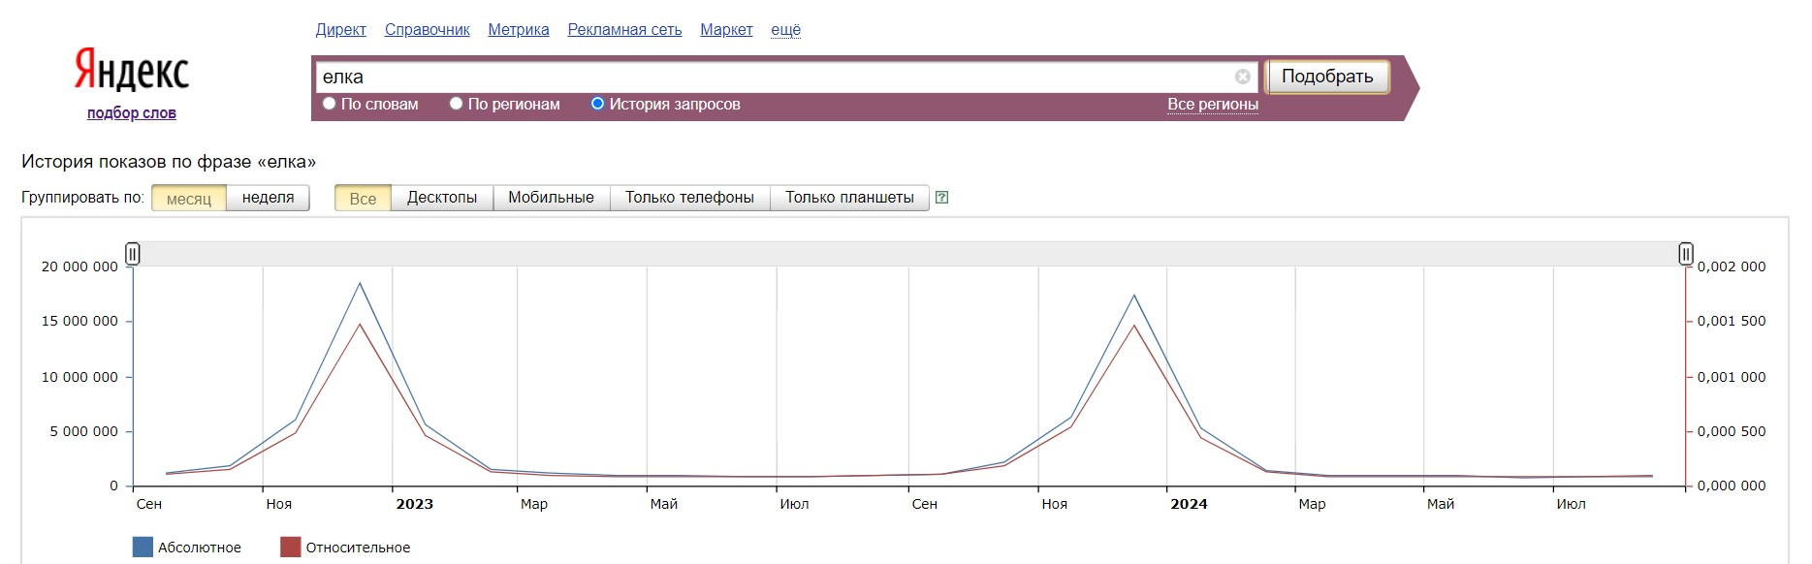Show Только телефоны data
The image size is (1812, 564).
tap(689, 198)
